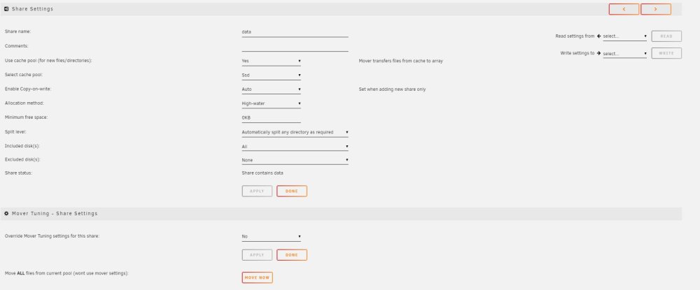This screenshot has width=700, height=290.
Task: Open the Included disk(s) dropdown
Action: click(x=295, y=147)
